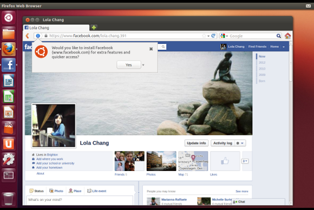The height and width of the screenshot is (210, 314).
Task: Open Lola Chang profile link in header
Action: click(236, 47)
